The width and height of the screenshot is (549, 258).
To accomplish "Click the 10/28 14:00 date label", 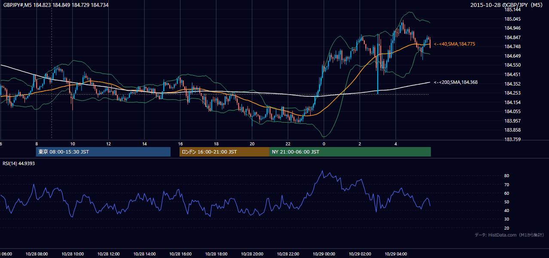I will pos(144,254).
